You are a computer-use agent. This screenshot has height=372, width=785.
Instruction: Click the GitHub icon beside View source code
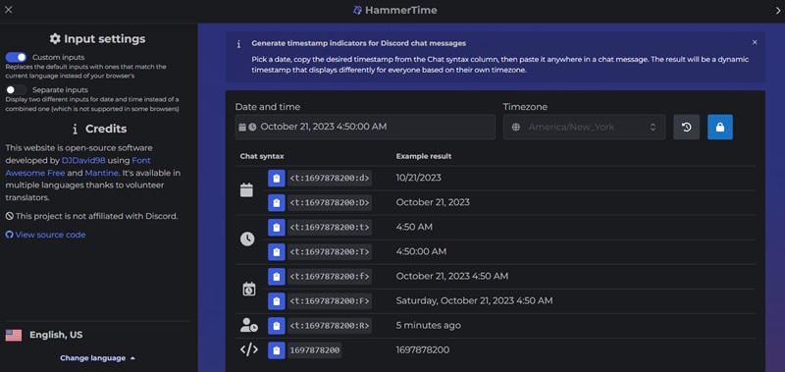point(9,235)
